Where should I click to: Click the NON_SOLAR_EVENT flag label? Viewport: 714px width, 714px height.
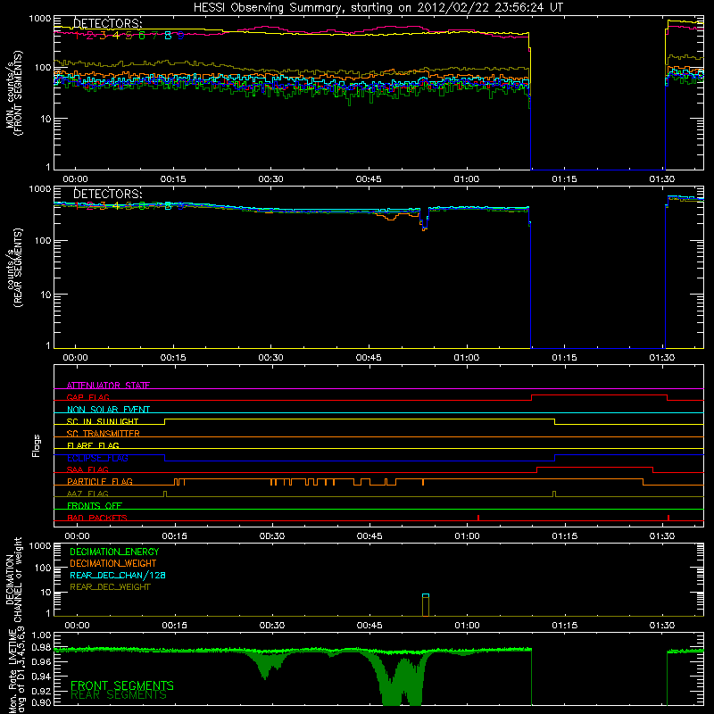click(x=108, y=410)
